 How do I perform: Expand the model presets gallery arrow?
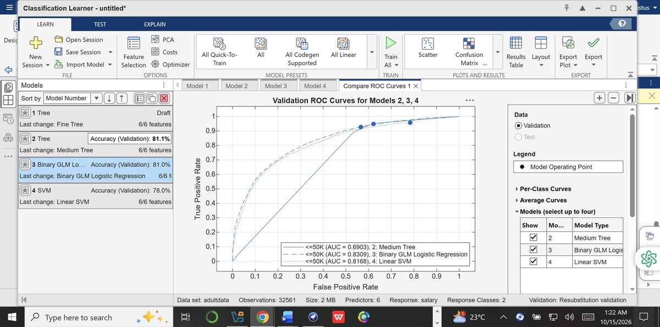click(372, 53)
